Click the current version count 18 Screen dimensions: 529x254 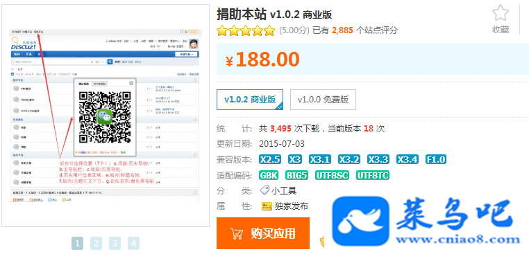click(x=369, y=129)
